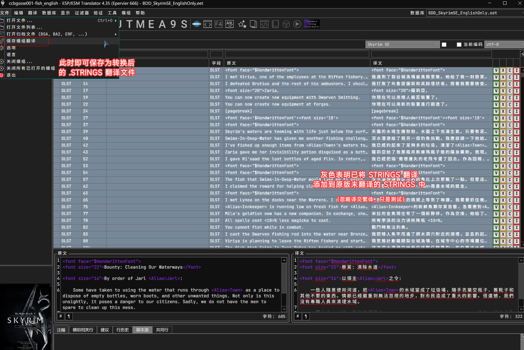
Task: Run the AB spell-check toolbar icon
Action: [230, 24]
